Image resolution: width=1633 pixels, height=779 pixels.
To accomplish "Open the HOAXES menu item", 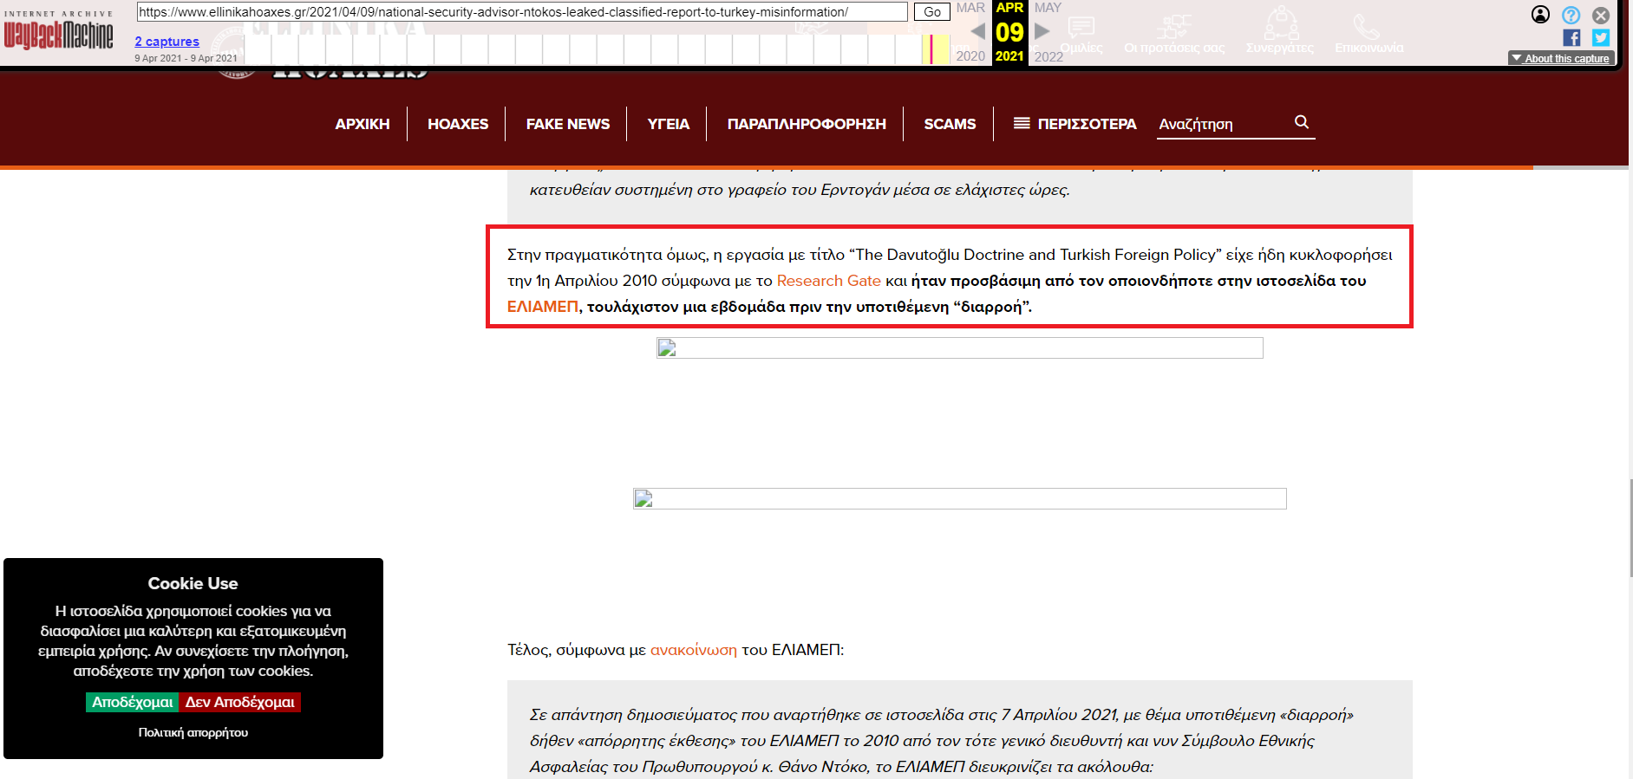I will (x=457, y=124).
